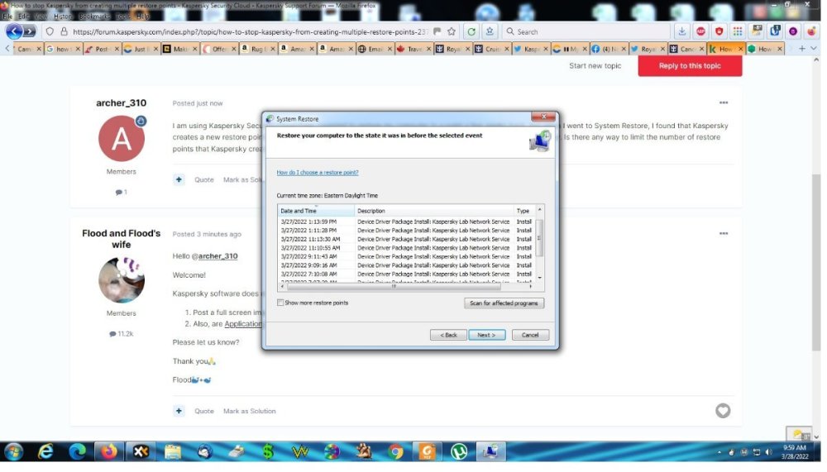Image resolution: width=827 pixels, height=472 pixels.
Task: Open the list all tabs dropdown arrow
Action: pyautogui.click(x=813, y=49)
